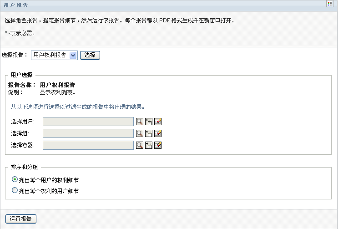Click the search icon for 选择用户

click(140, 121)
